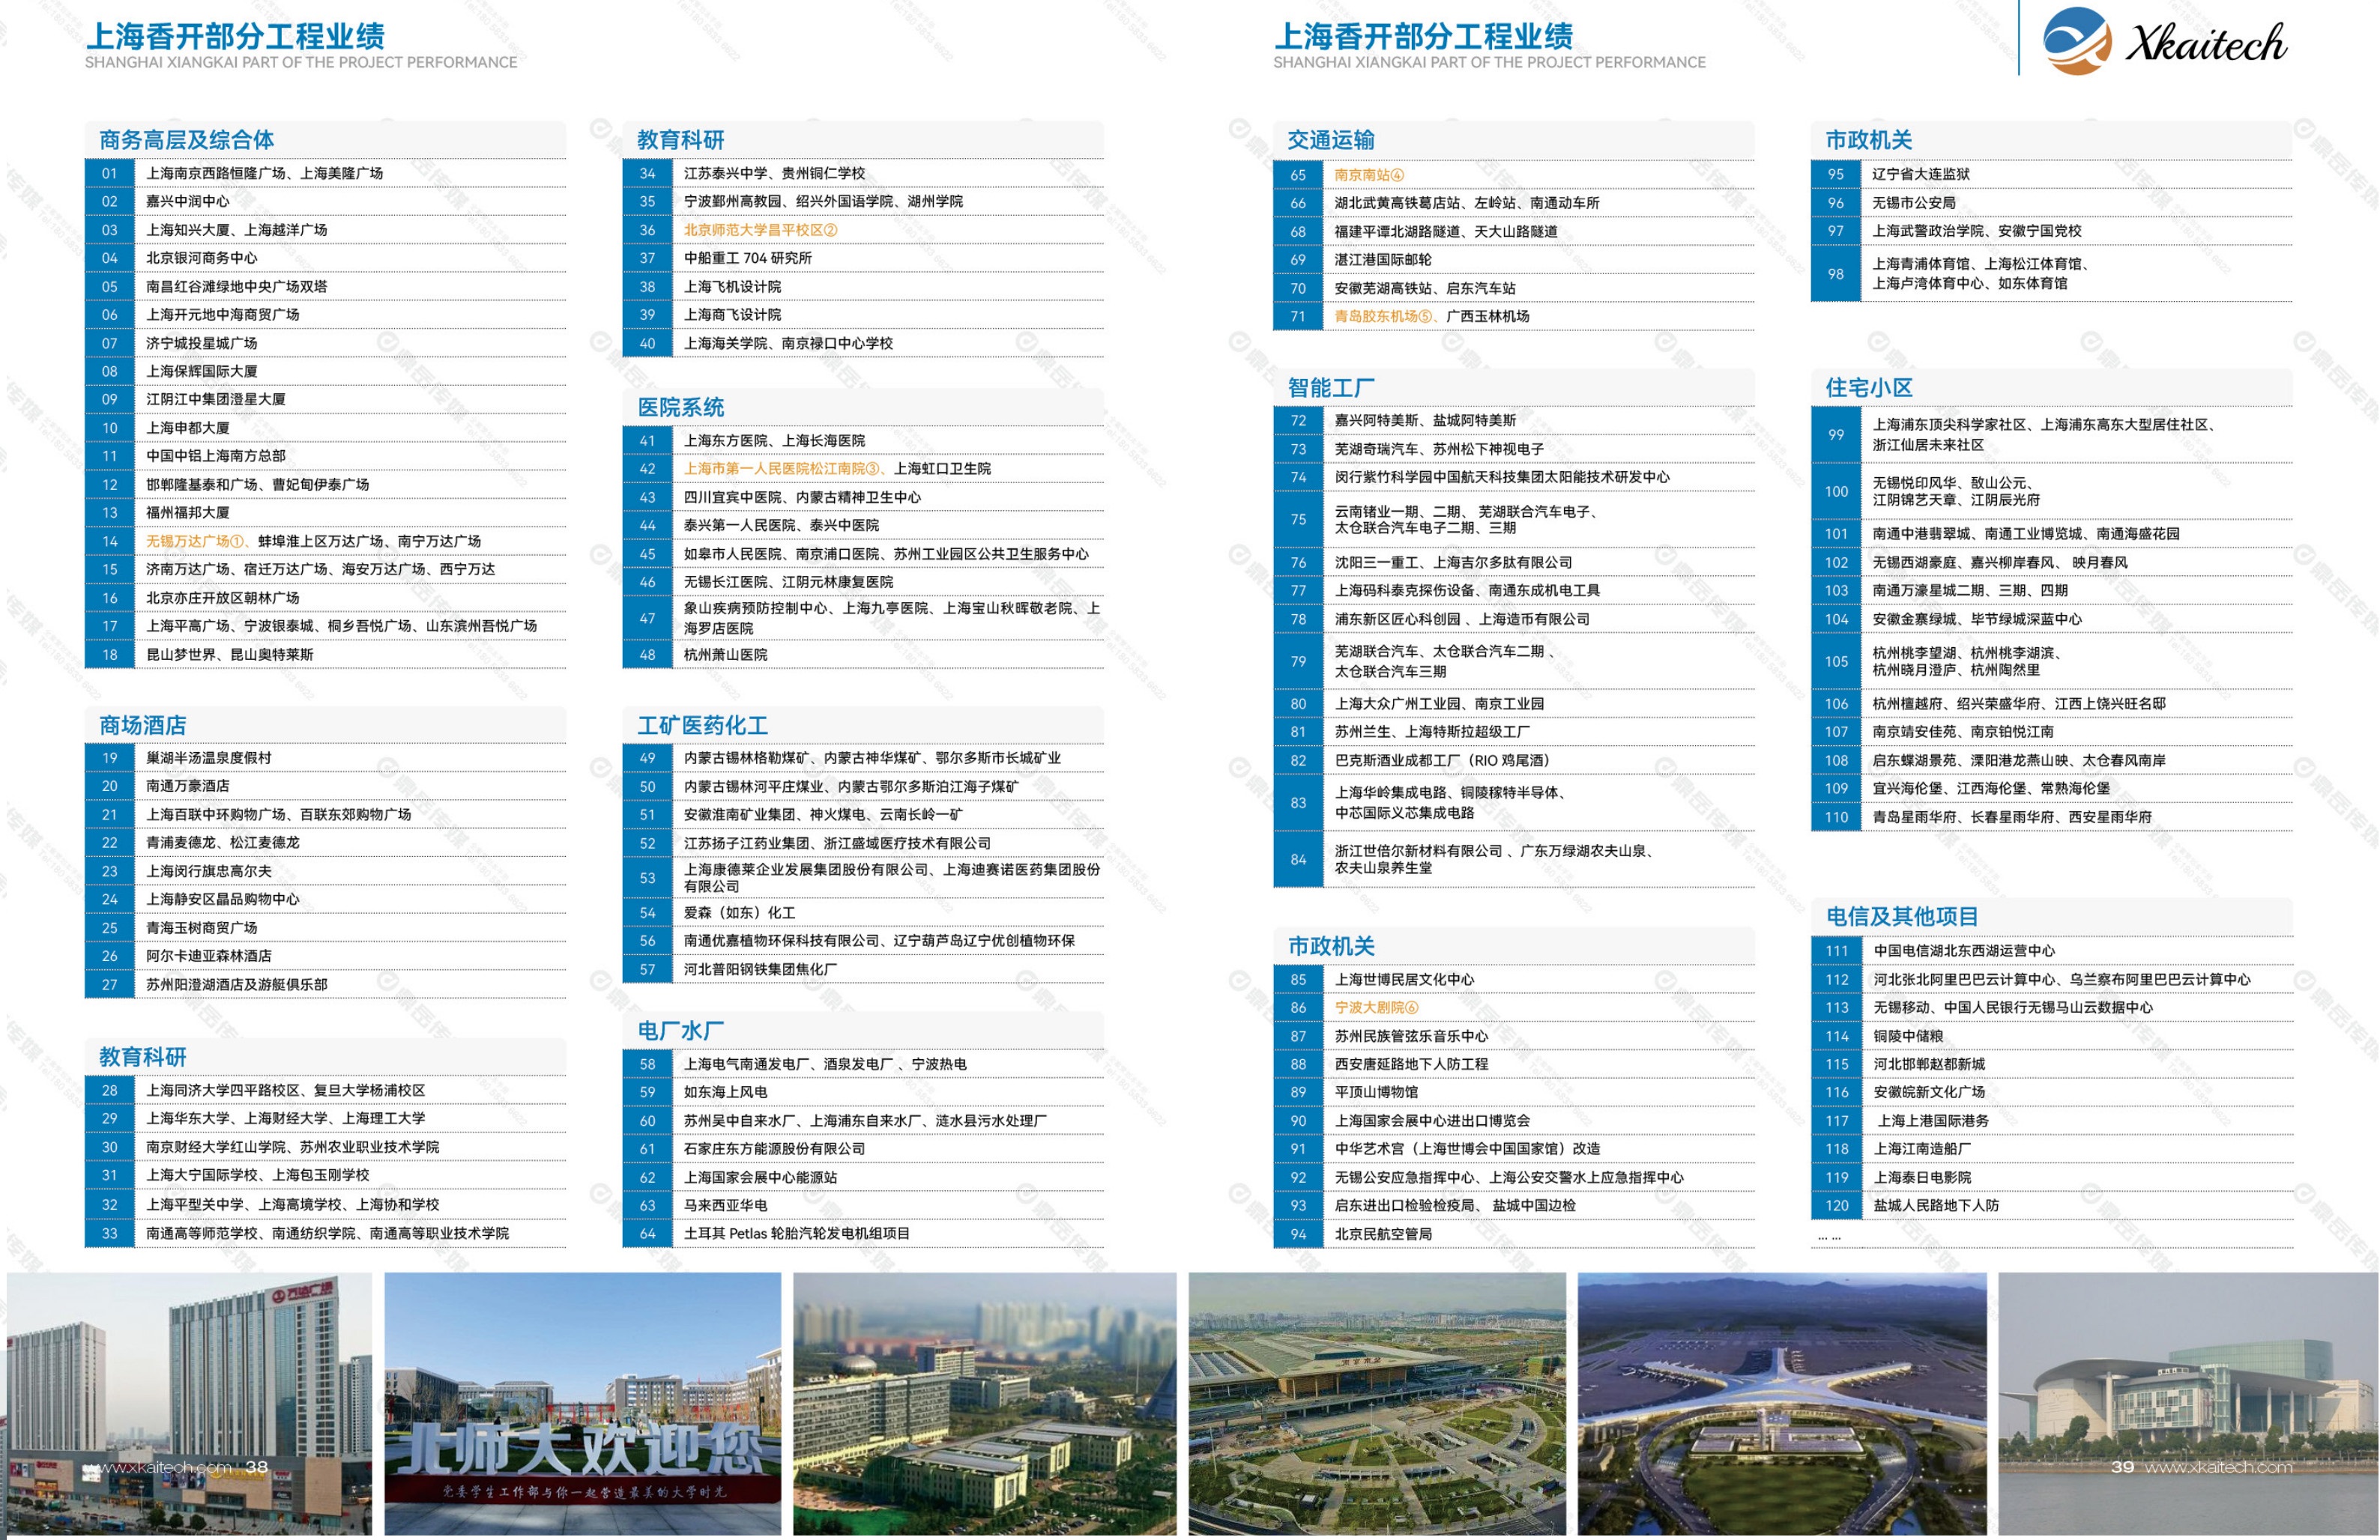This screenshot has width=2380, height=1540.
Task: Select the 工矿医药化工 section heading
Action: click(703, 726)
